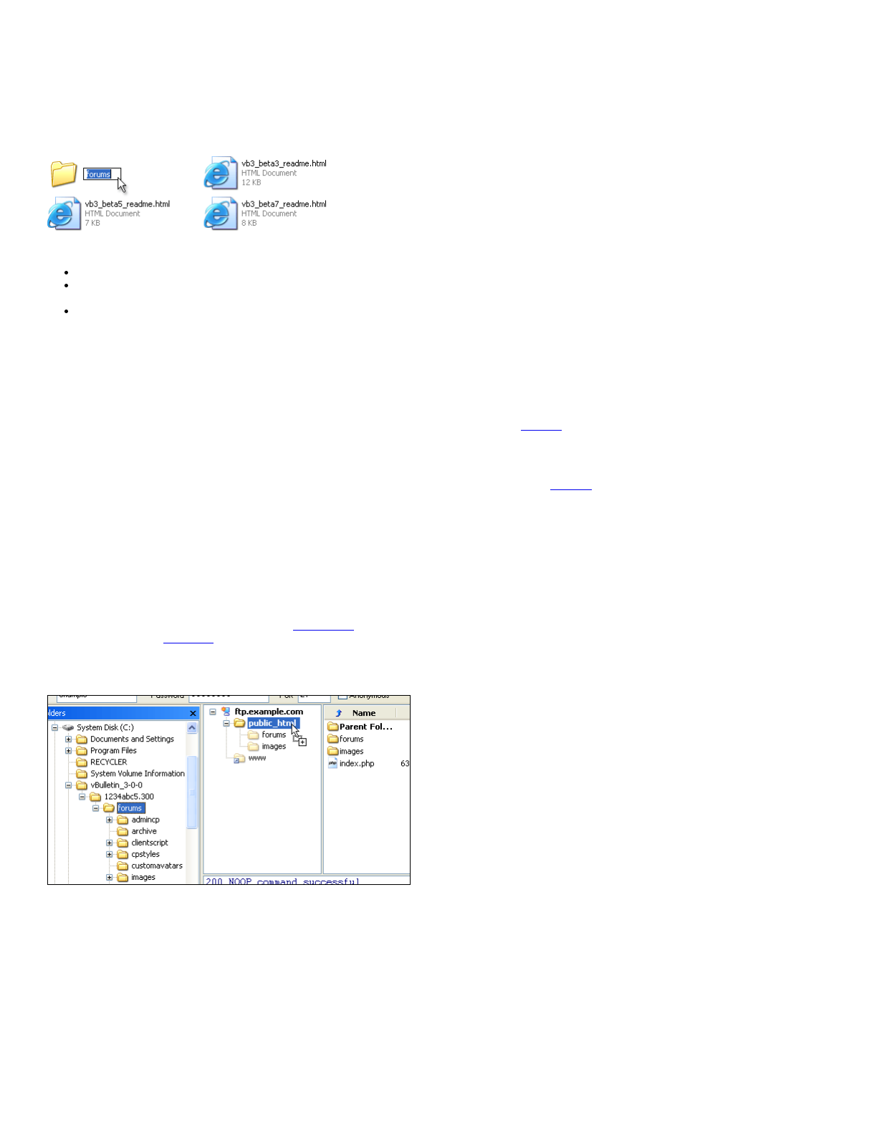The height and width of the screenshot is (1135, 877).
Task: Toggle the Anonymous login checkbox
Action: [x=342, y=696]
